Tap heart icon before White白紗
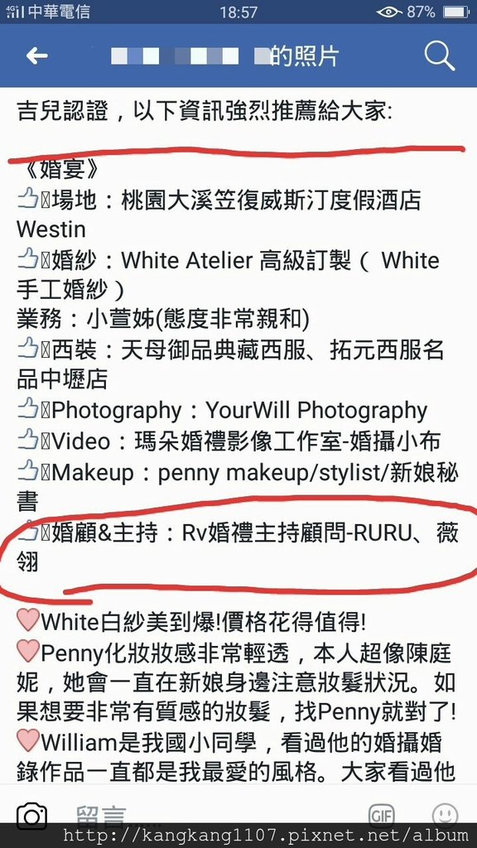The width and height of the screenshot is (477, 848). pos(28,619)
